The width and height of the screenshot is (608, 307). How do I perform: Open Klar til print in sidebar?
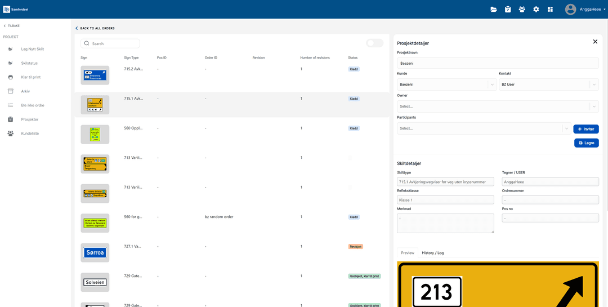click(30, 77)
